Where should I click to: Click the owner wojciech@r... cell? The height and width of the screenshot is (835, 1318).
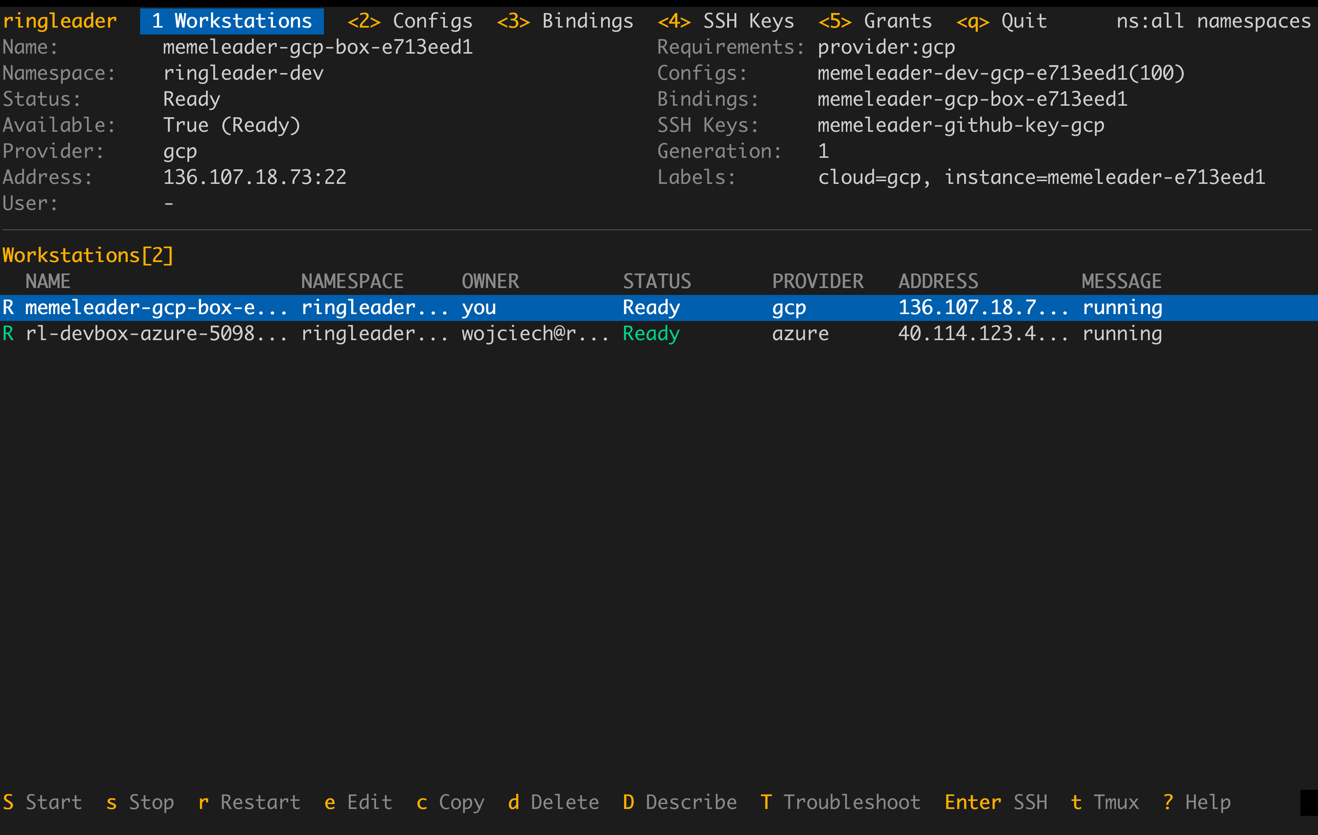point(535,334)
